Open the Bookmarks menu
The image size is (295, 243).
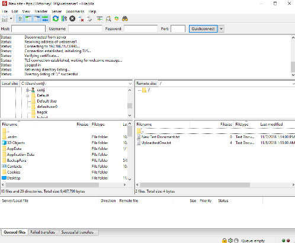pos(75,11)
